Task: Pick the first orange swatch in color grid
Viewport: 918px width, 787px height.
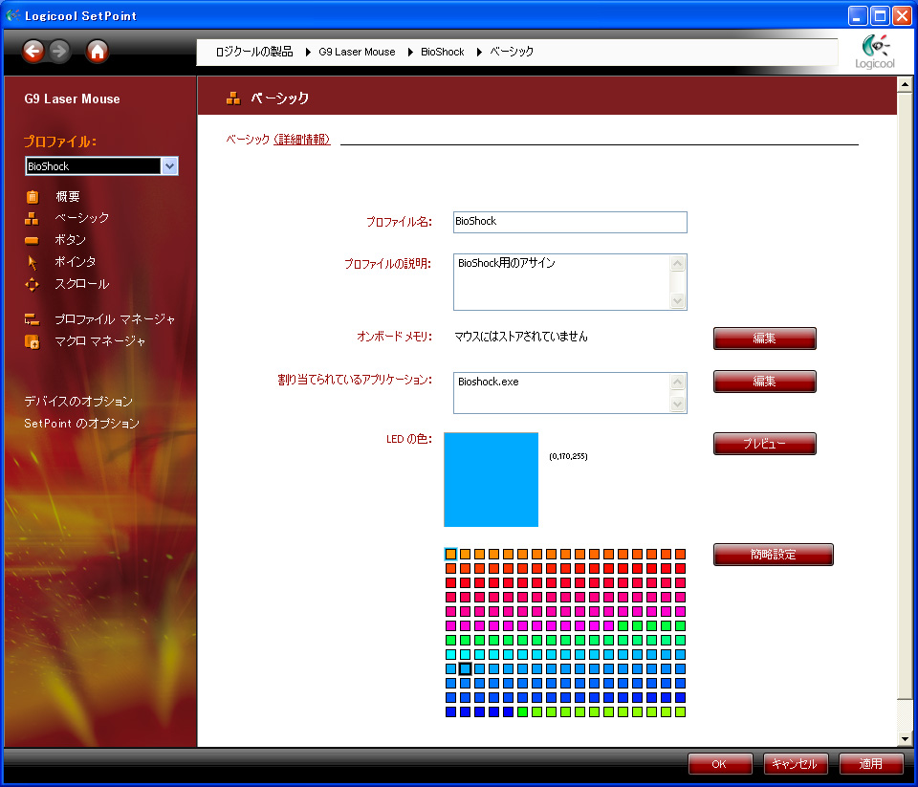Action: [x=451, y=555]
